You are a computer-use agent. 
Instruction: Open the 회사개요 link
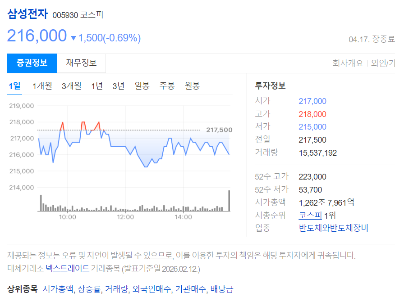[x=348, y=63]
